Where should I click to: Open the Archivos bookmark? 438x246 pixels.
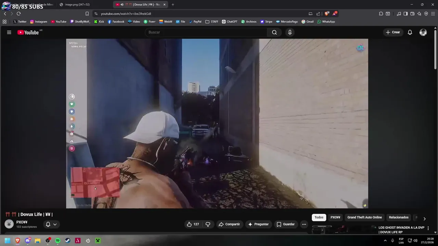249,22
